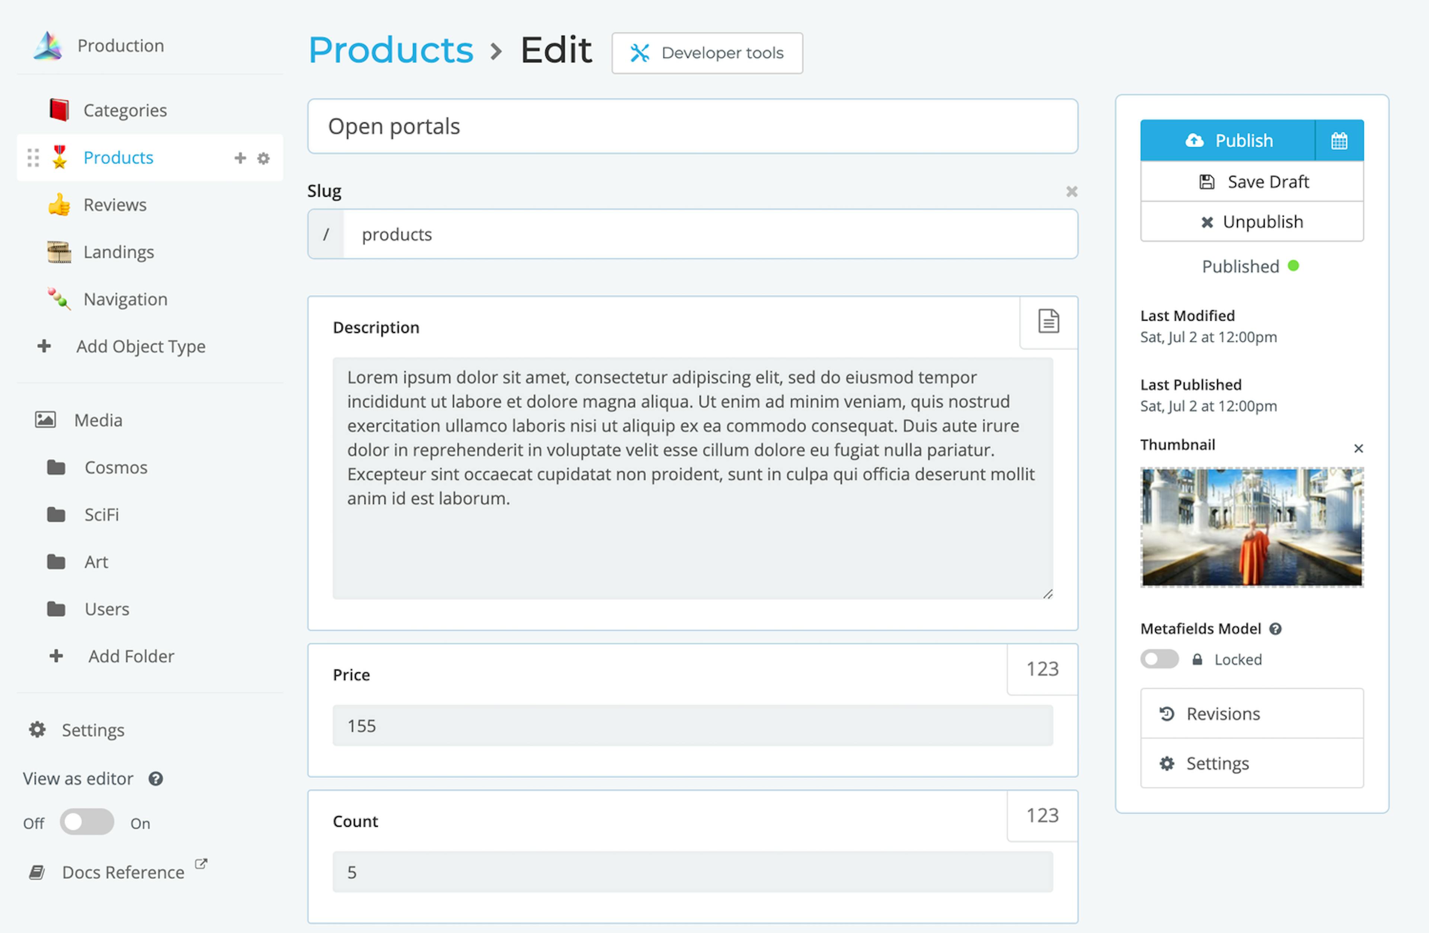Click the Last Modified date text
Image resolution: width=1429 pixels, height=933 pixels.
(1208, 337)
